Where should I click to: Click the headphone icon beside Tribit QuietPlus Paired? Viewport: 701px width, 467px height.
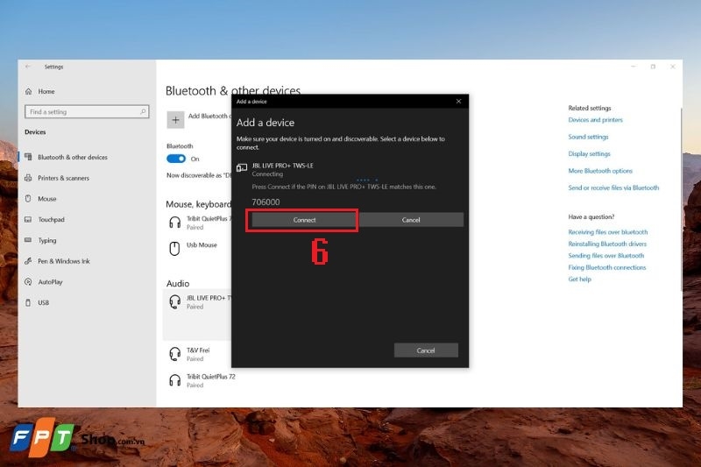coord(174,222)
